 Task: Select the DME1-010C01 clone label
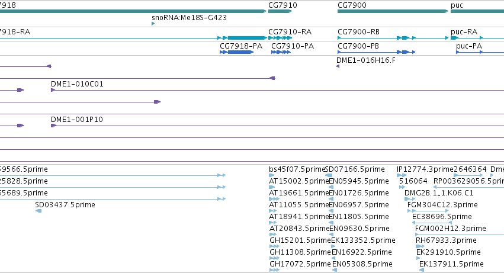[77, 84]
